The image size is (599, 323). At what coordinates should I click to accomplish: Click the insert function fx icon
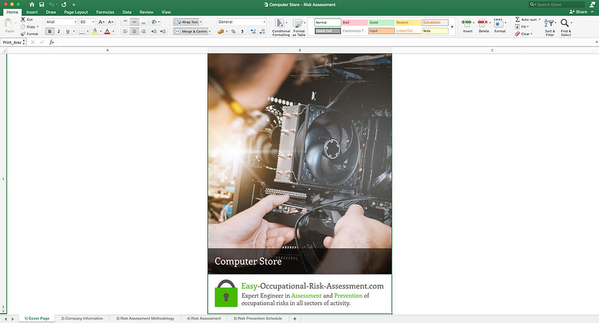(x=51, y=42)
